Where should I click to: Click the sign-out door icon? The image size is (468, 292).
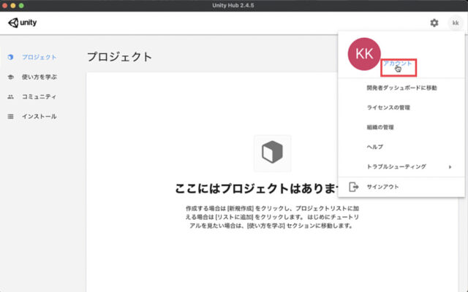[x=354, y=187]
